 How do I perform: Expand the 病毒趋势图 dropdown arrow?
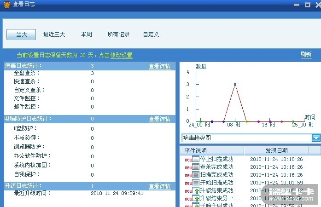point(316,138)
